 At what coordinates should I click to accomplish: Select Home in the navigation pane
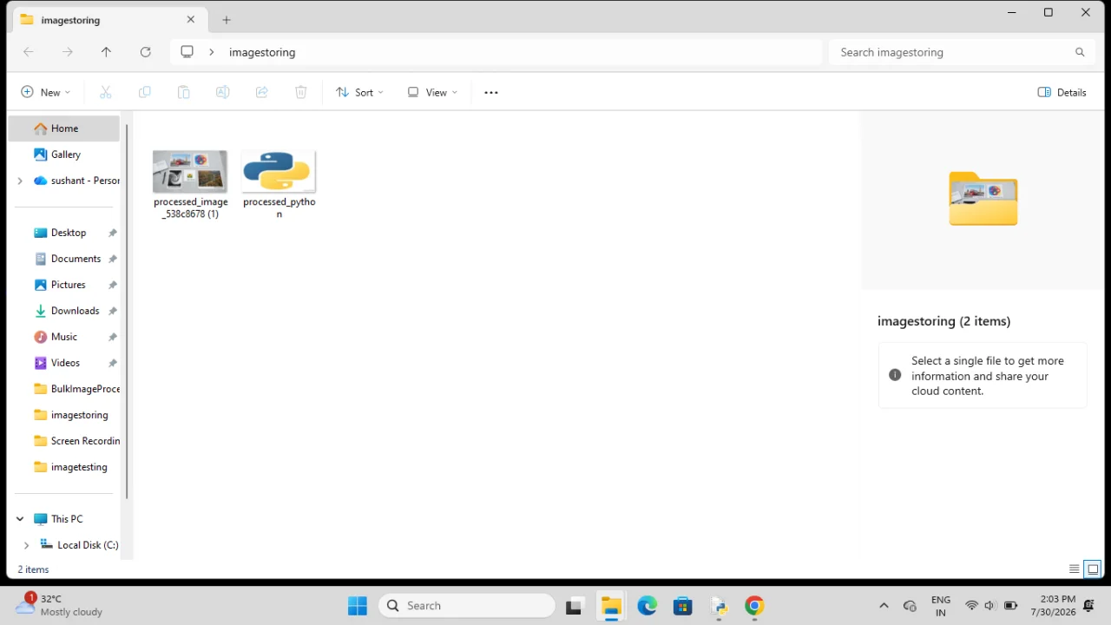[64, 128]
